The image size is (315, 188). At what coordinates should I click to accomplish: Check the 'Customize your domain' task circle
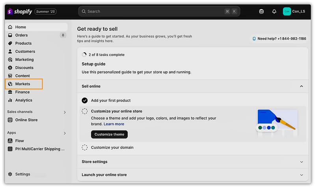pyautogui.click(x=85, y=147)
